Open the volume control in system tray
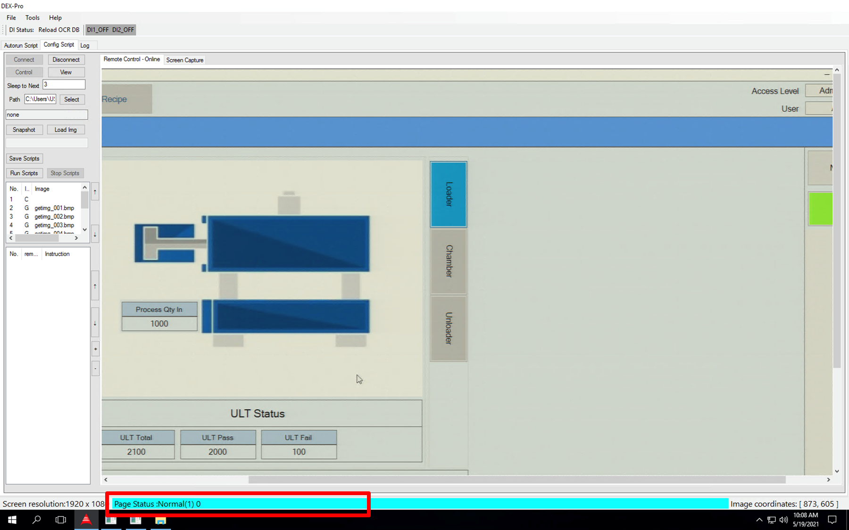The width and height of the screenshot is (849, 530). coord(783,520)
